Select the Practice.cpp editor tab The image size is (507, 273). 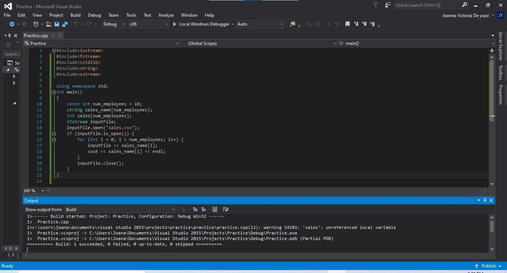click(x=36, y=36)
